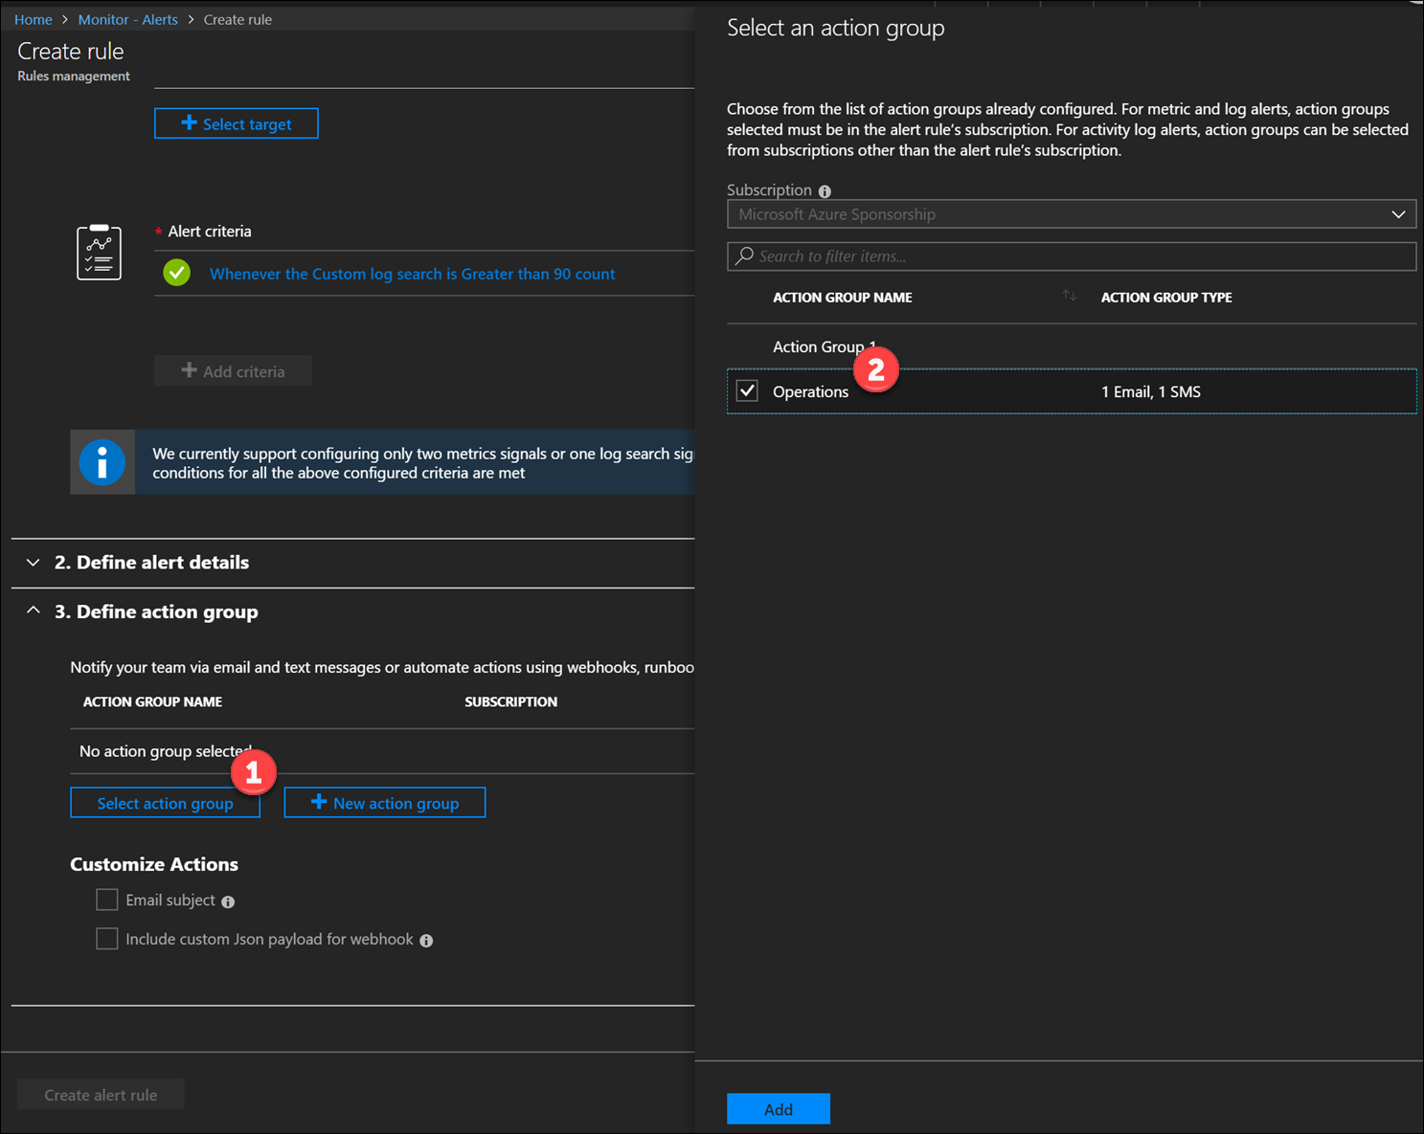1424x1134 pixels.
Task: Click the info icon next to Email subject
Action: tap(228, 901)
